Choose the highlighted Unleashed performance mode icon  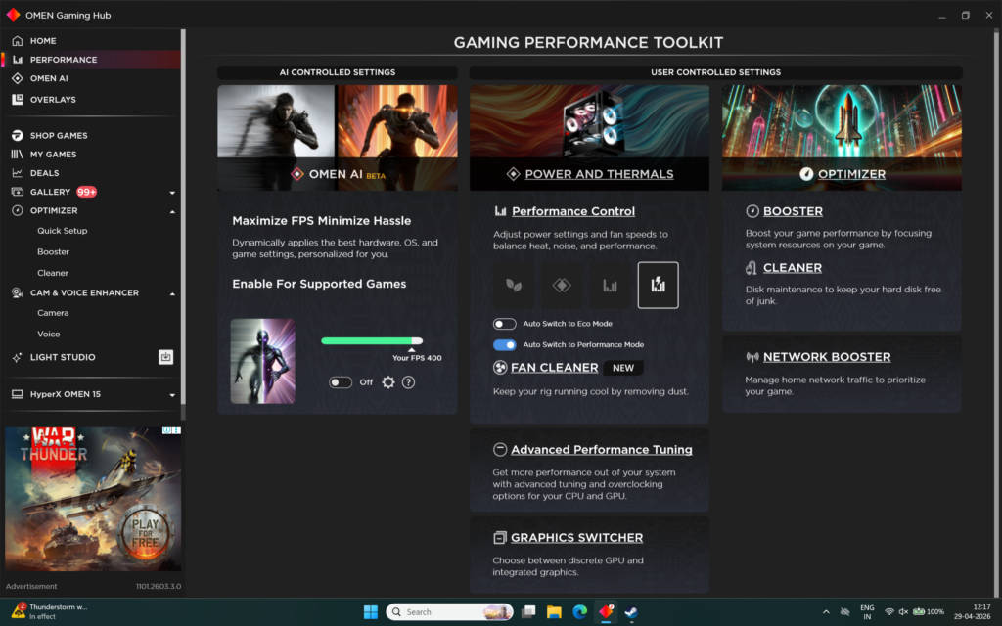(x=658, y=285)
